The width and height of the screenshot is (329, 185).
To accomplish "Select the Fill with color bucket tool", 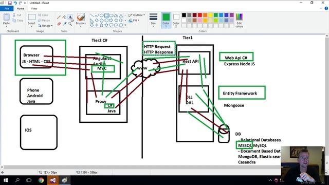I will (64, 17).
